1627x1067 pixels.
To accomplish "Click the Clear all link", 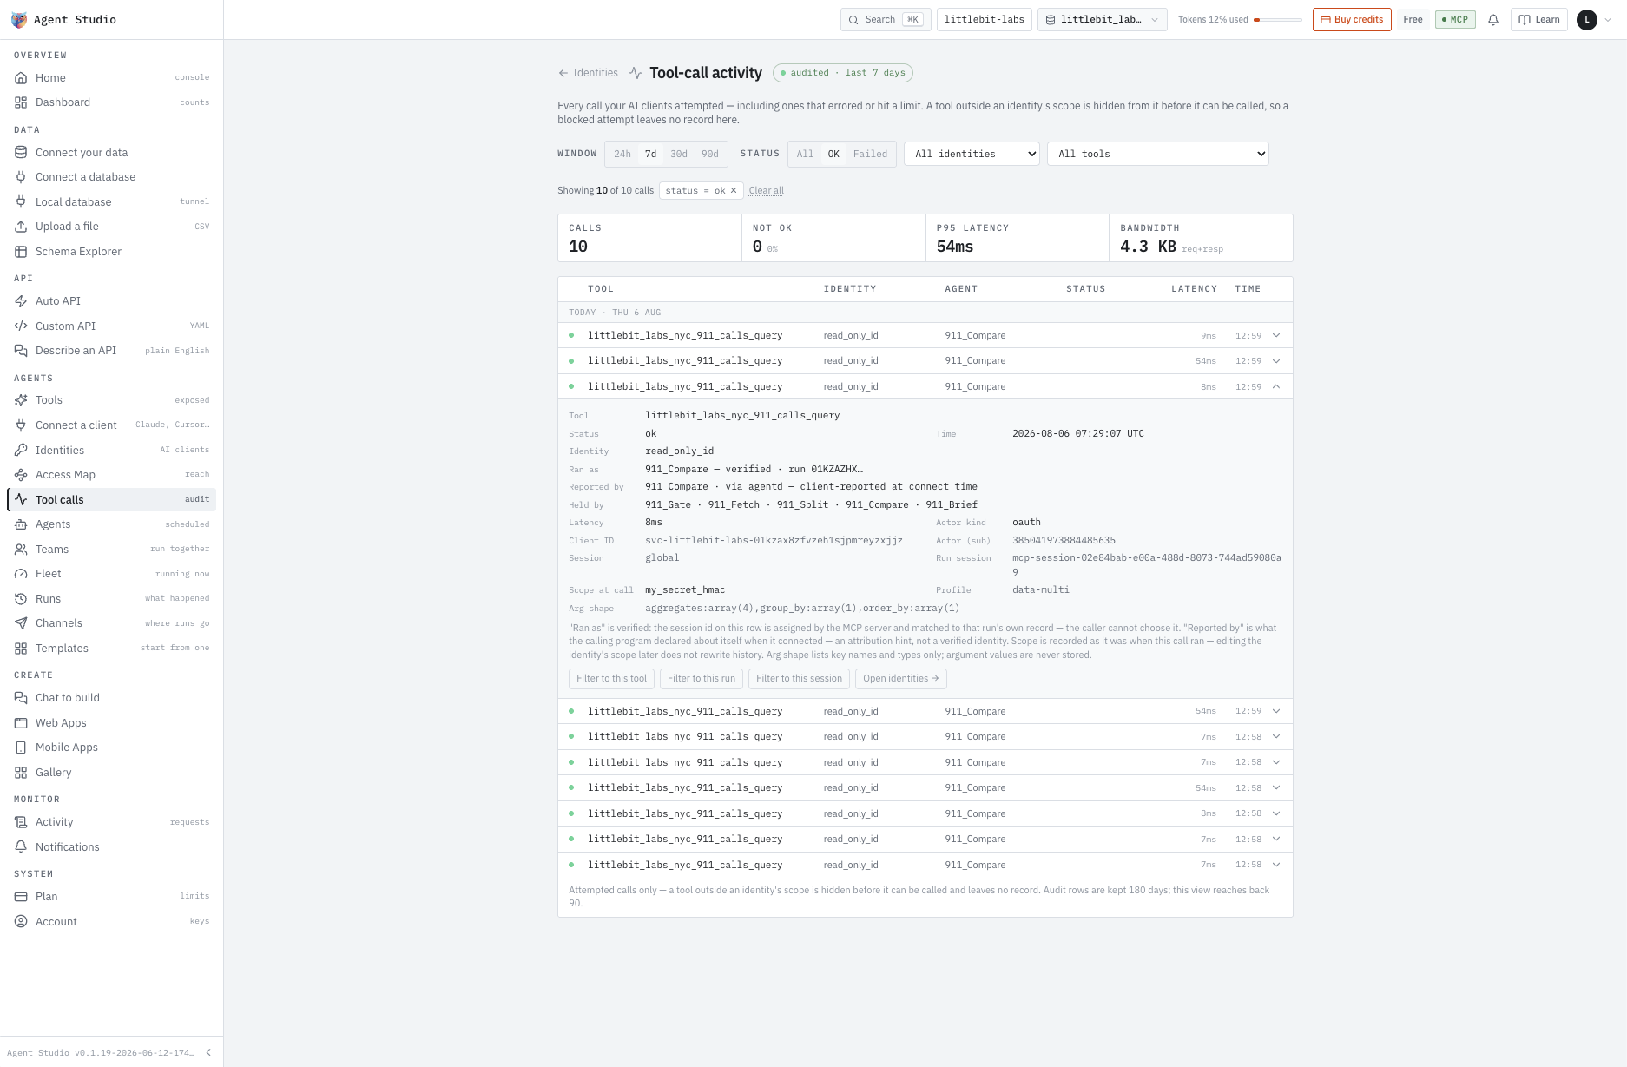I will pyautogui.click(x=767, y=190).
